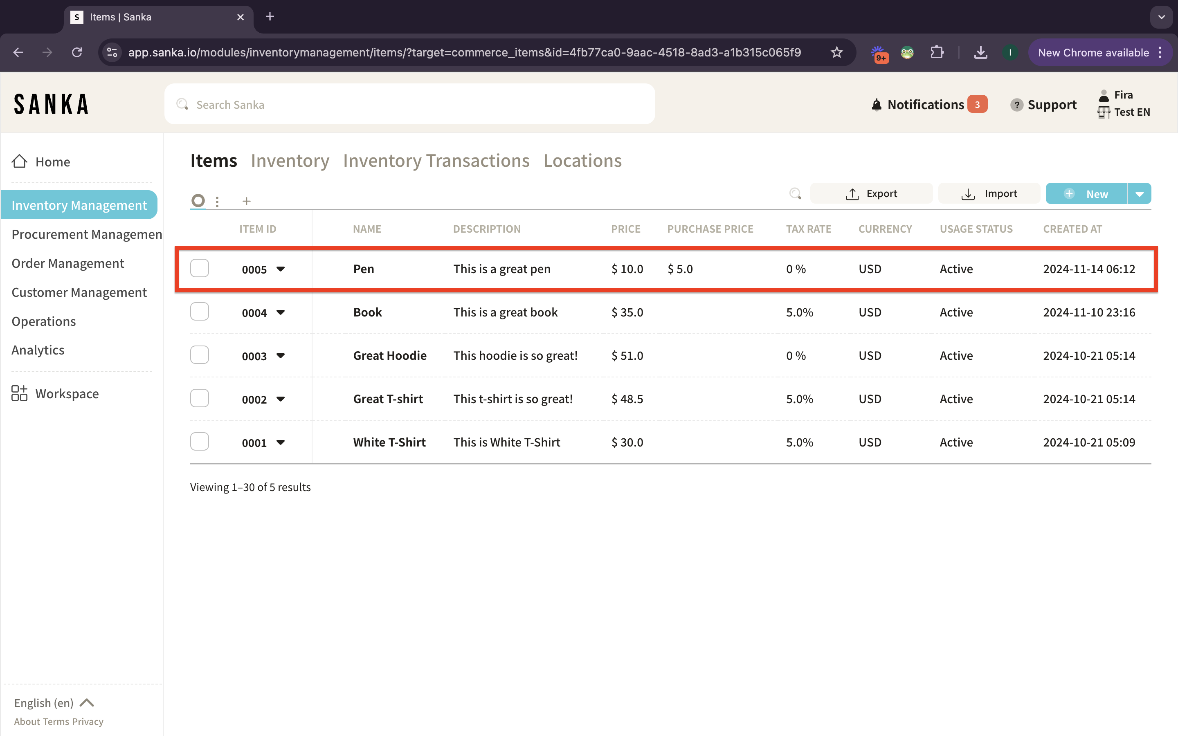The height and width of the screenshot is (736, 1178).
Task: Bookmark page with the star icon
Action: pos(836,53)
